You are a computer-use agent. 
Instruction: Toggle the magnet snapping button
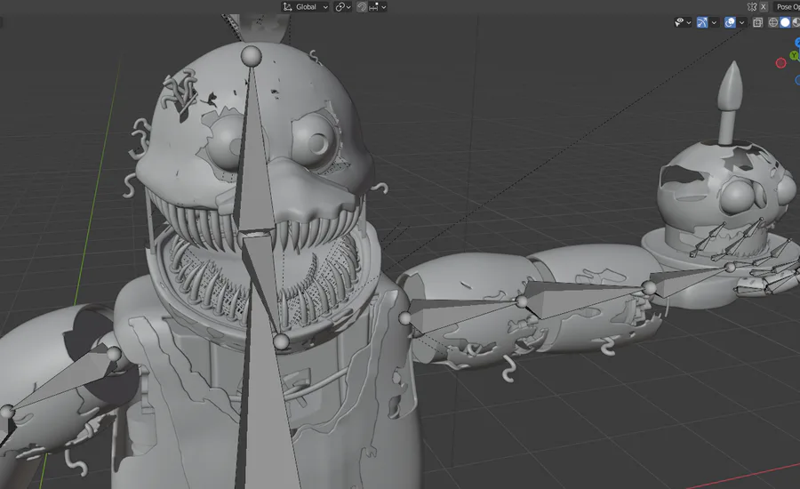click(362, 6)
